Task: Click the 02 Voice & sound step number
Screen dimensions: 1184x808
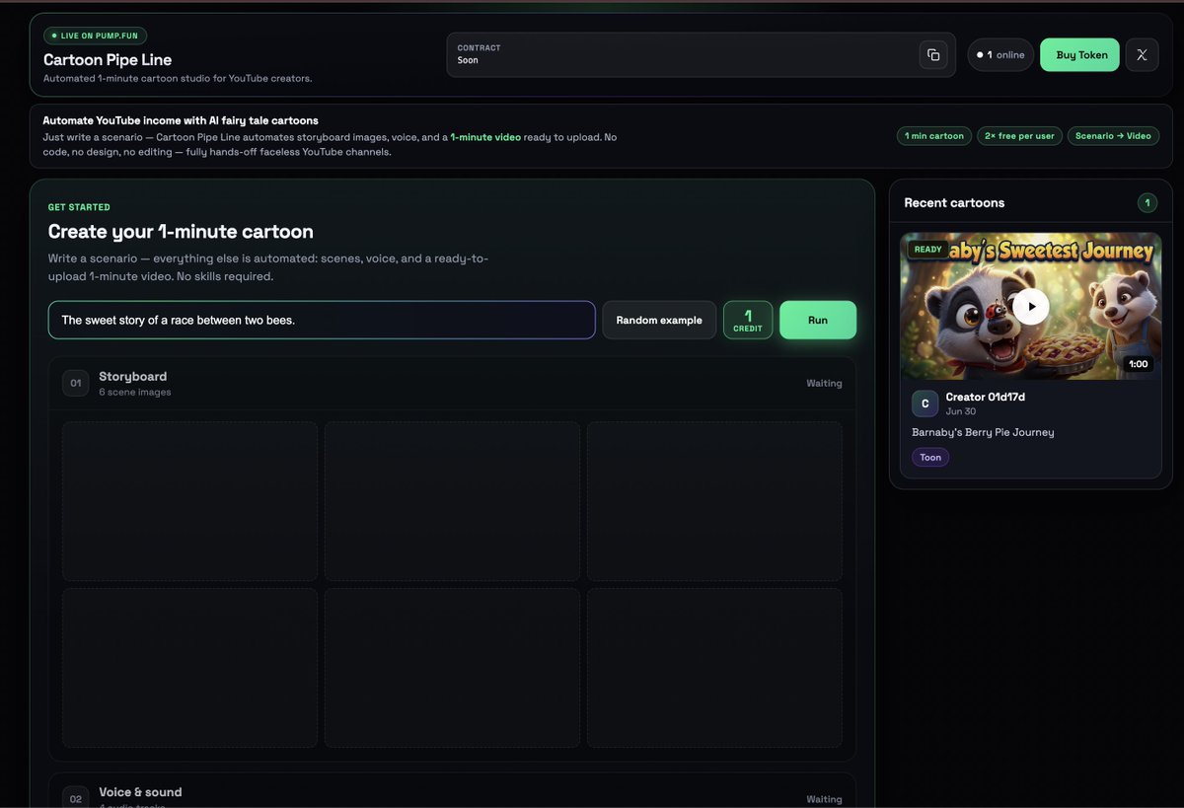Action: [76, 798]
